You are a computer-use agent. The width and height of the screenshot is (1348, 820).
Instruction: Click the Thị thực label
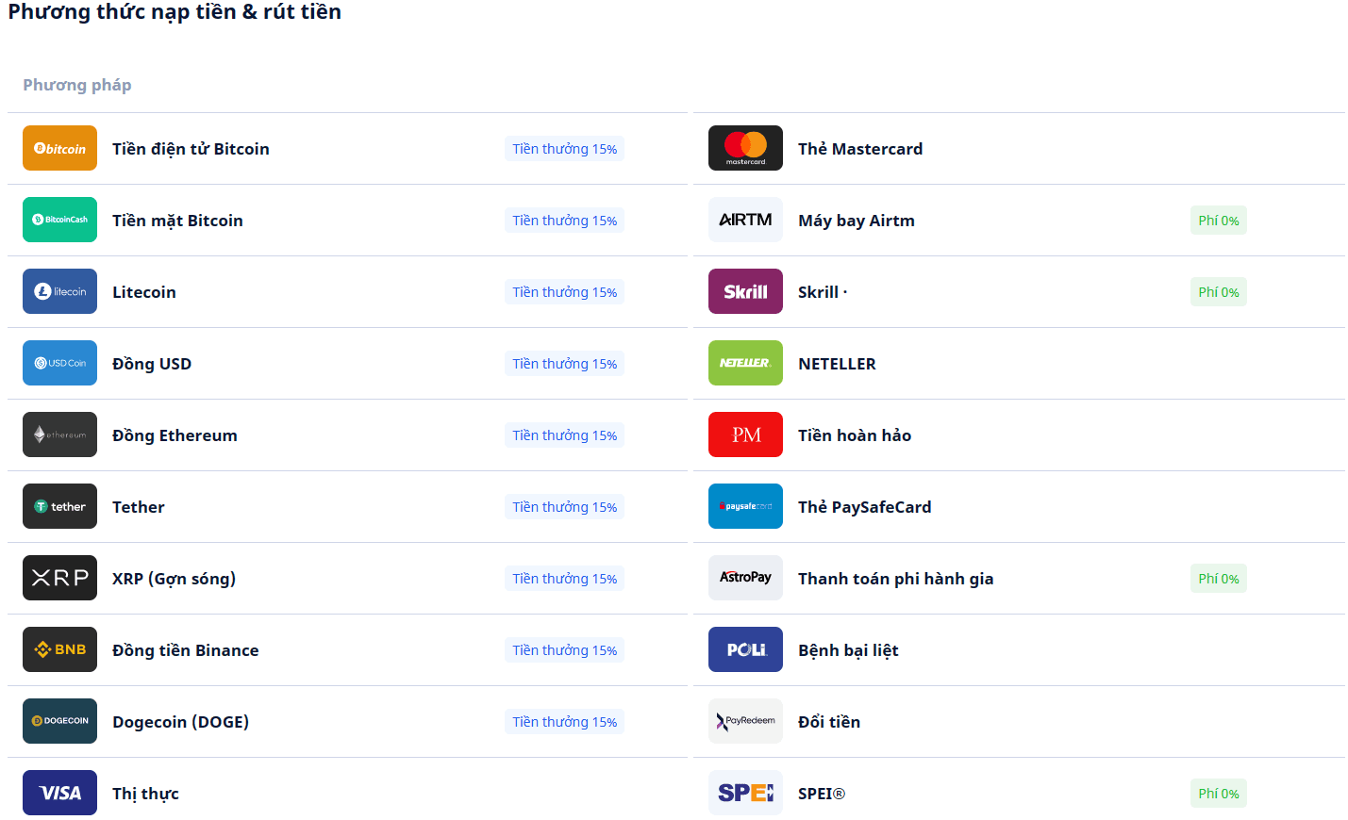tap(145, 794)
